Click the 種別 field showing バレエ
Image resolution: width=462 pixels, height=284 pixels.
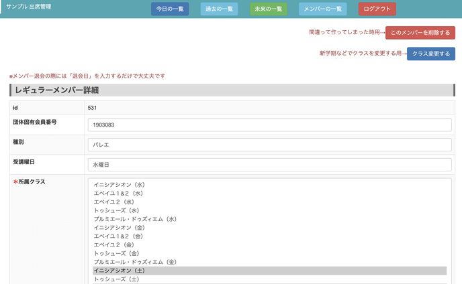coord(269,145)
